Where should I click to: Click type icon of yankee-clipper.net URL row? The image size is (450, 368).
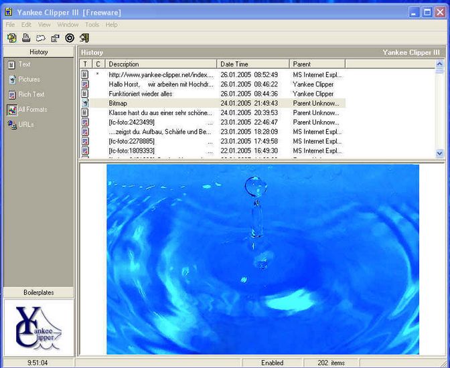[x=84, y=74]
